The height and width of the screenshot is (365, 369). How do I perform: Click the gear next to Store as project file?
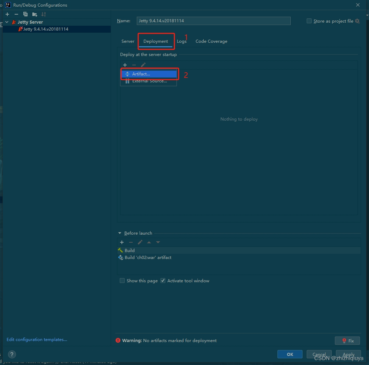coord(357,21)
